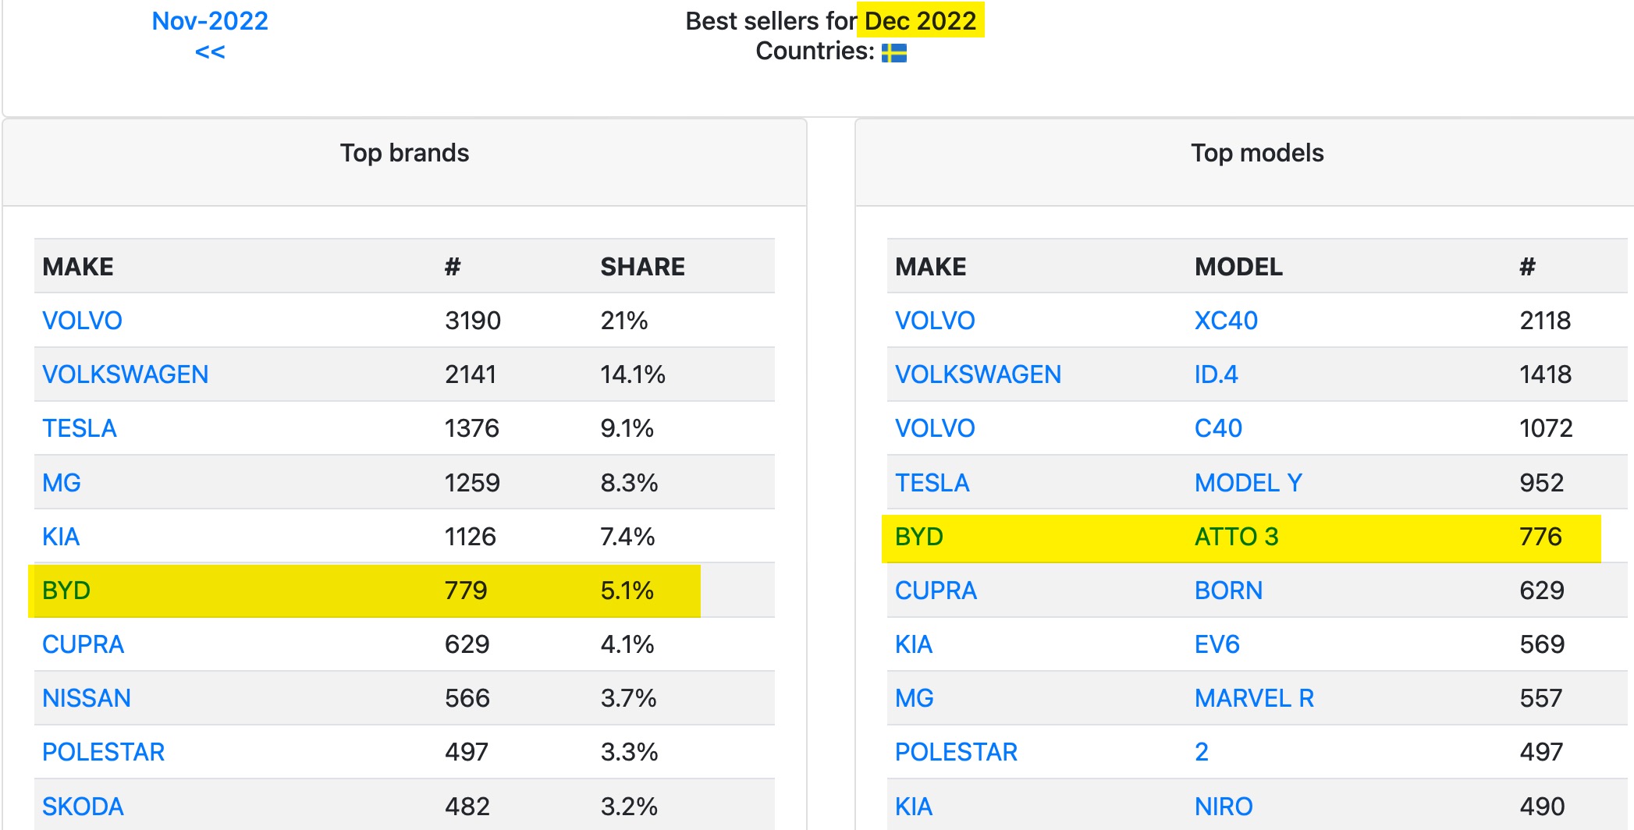Click the << previous arrows
The width and height of the screenshot is (1634, 830).
coord(209,52)
